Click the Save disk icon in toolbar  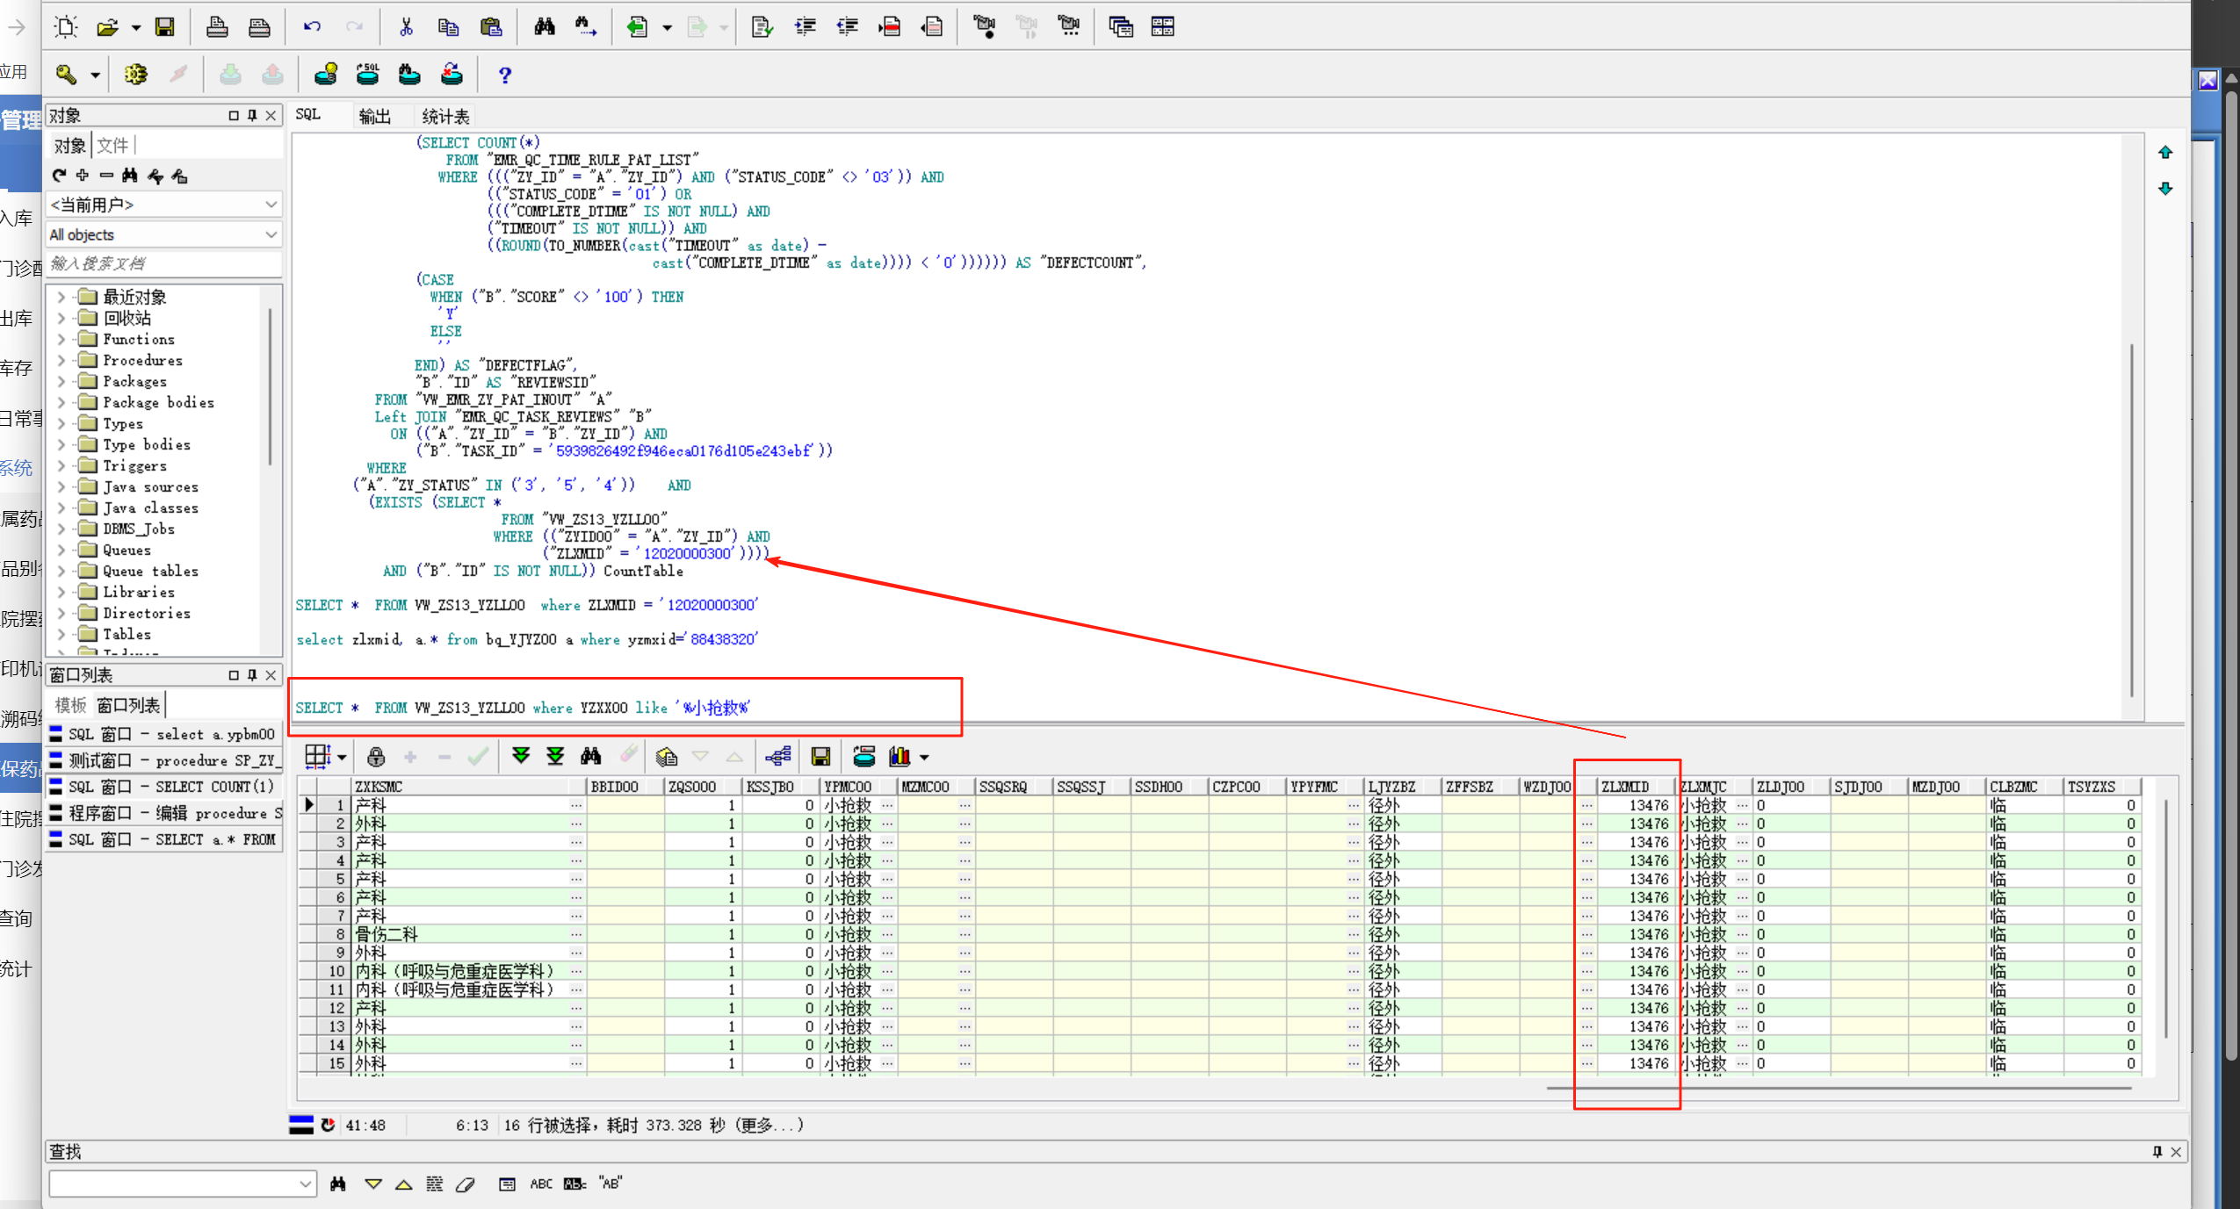pyautogui.click(x=164, y=26)
